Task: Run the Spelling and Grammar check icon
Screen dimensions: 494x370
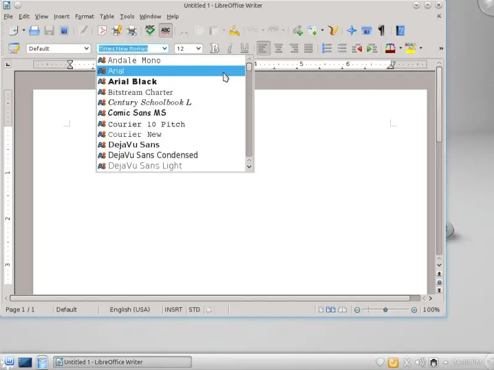Action: pos(150,30)
